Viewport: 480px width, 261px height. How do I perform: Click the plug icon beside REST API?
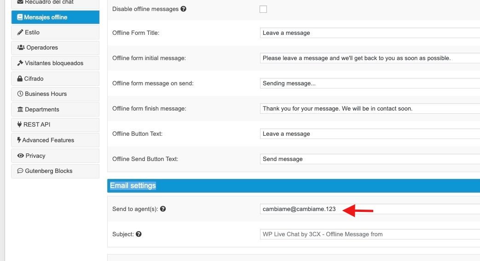(x=20, y=124)
